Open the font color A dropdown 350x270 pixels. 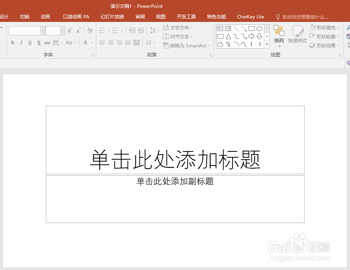92,42
